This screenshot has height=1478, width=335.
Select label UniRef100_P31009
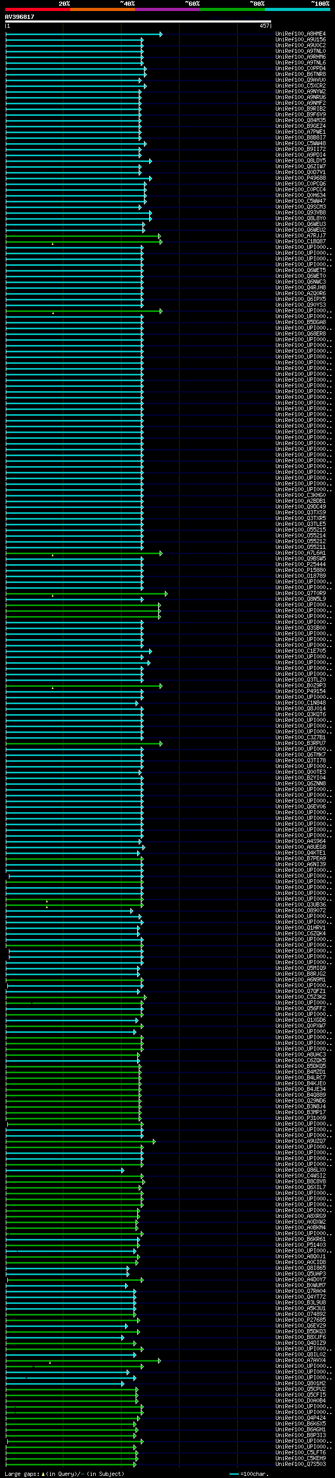pyautogui.click(x=300, y=1118)
